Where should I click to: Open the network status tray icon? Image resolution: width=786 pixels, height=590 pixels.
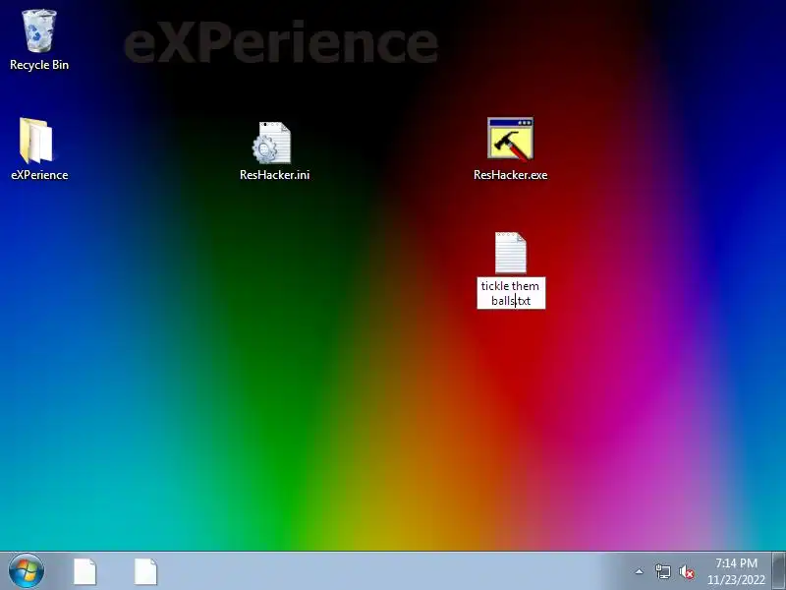(662, 571)
